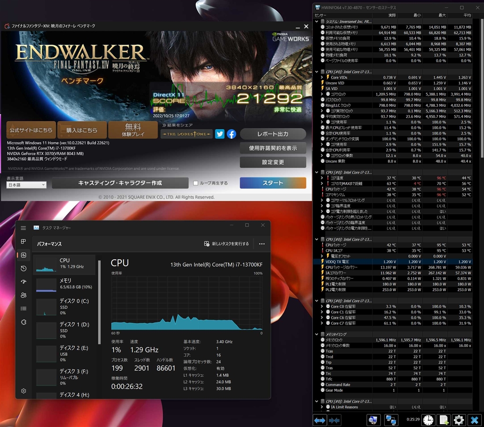Expand the コアクロック乗数 row in HWiNFO
The width and height of the screenshot is (484, 427).
click(322, 155)
